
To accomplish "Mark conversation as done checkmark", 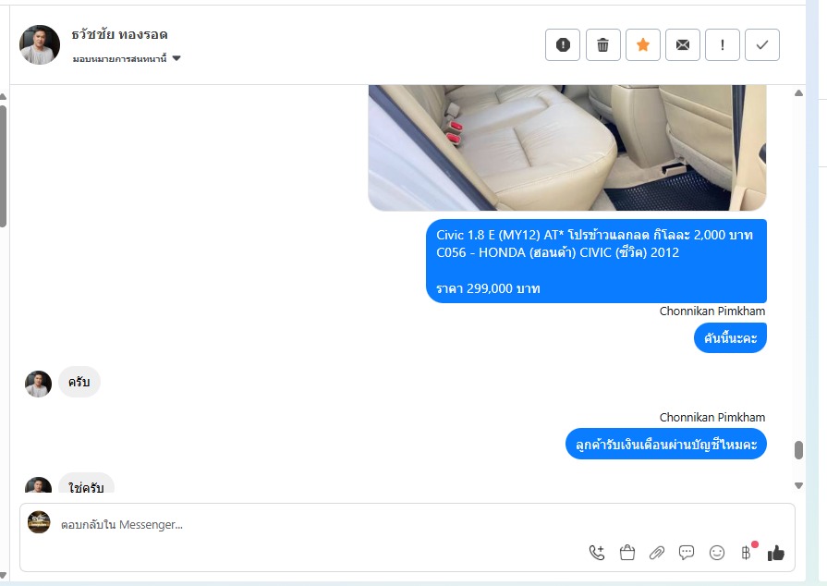I will (x=762, y=45).
